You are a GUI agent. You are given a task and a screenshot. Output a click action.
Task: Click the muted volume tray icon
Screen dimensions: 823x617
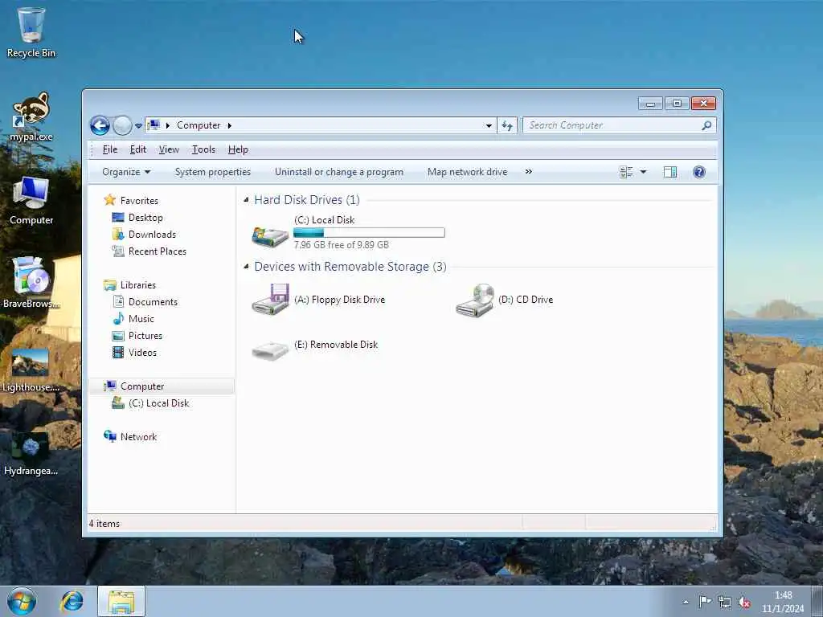[744, 603]
